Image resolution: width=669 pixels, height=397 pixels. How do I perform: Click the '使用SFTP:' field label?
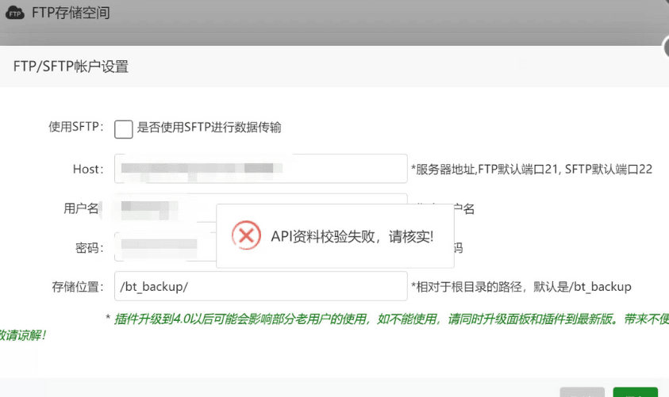coord(76,127)
